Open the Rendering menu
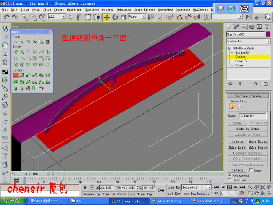 [x=165, y=10]
